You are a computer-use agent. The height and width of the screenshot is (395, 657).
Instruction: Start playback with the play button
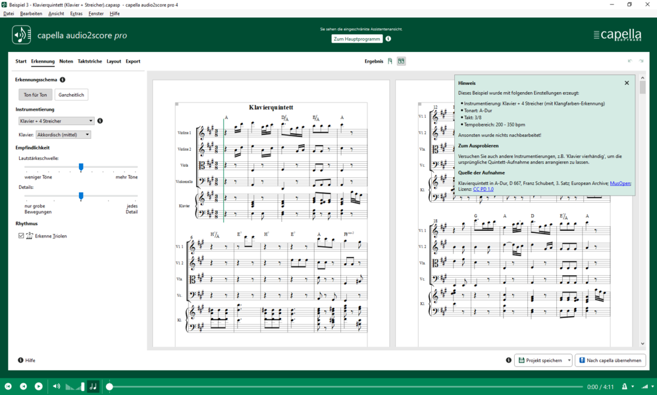(39, 386)
